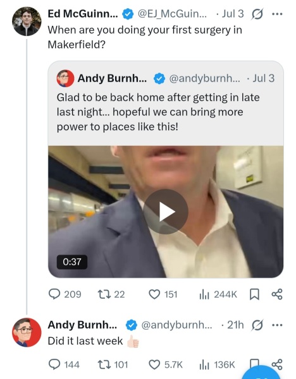Screen dimensions: 296x379
Task: Play the 0:37 video
Action: pyautogui.click(x=166, y=212)
